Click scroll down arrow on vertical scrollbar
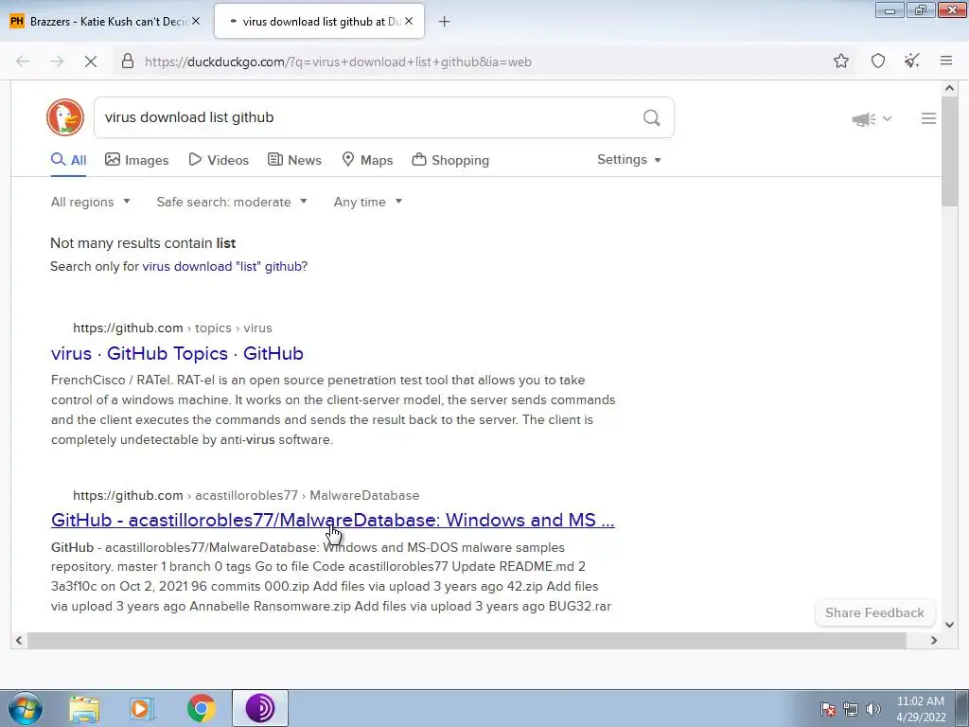This screenshot has width=969, height=727. [x=949, y=625]
